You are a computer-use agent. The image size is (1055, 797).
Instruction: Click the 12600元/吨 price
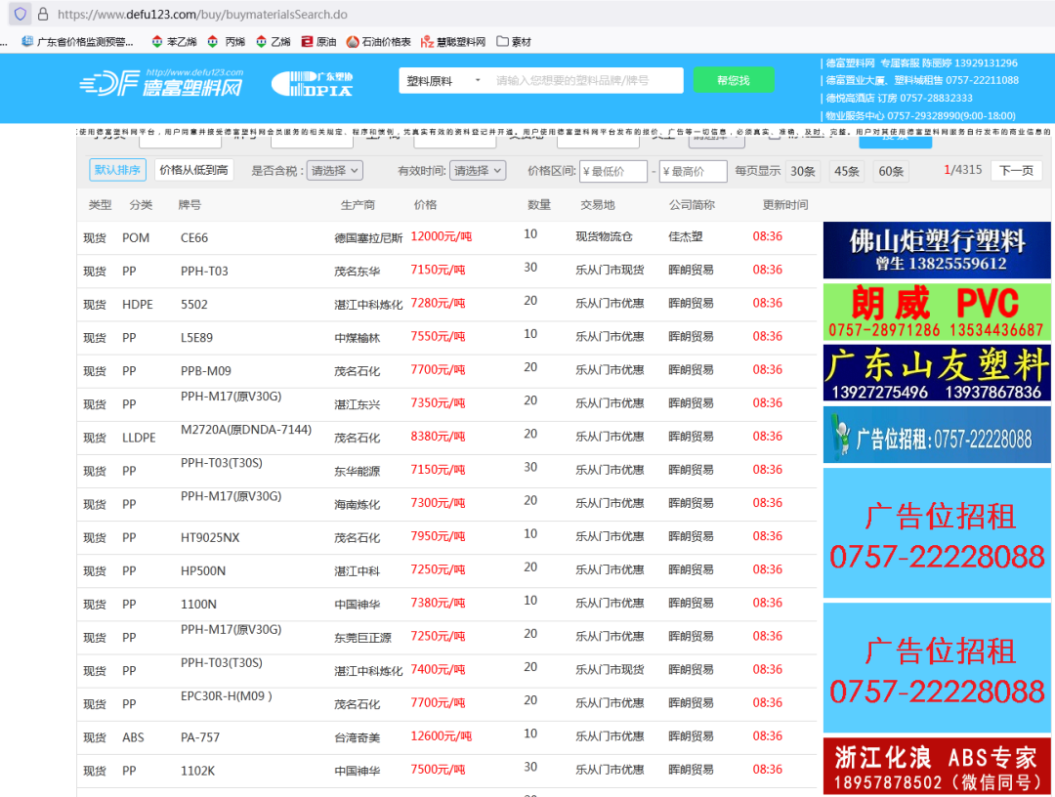(442, 736)
